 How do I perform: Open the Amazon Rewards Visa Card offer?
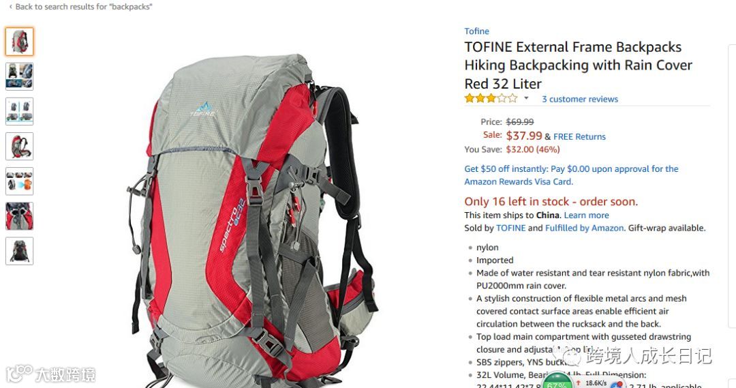[571, 175]
